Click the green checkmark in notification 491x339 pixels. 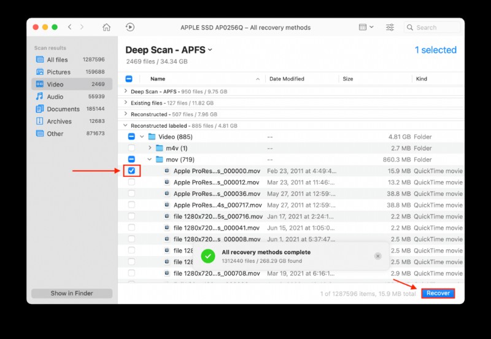click(208, 256)
